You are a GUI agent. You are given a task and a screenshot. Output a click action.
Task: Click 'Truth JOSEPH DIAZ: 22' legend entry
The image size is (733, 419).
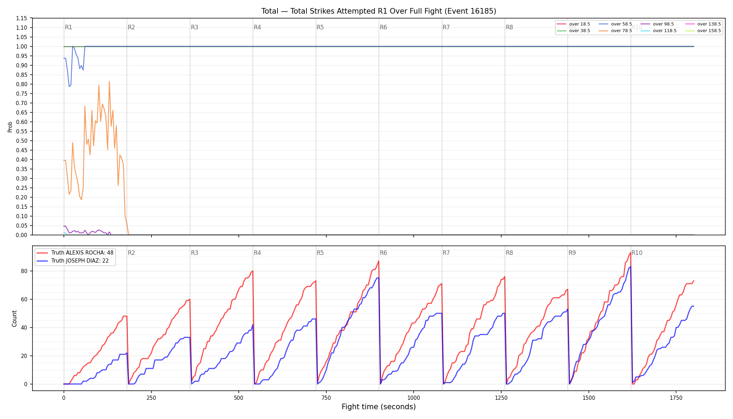coord(73,261)
